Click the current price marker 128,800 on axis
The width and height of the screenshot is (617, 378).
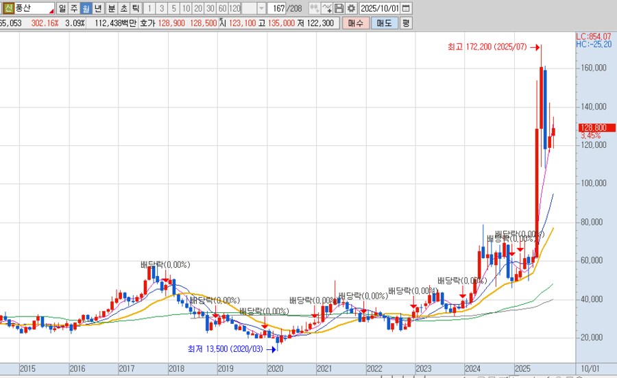(593, 127)
